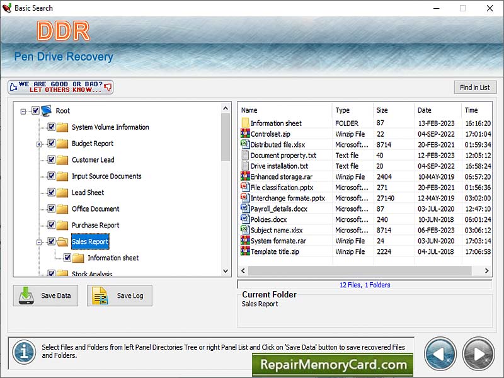Click the text file icon for Drive installation.txt
This screenshot has height=378, width=504.
pos(246,166)
